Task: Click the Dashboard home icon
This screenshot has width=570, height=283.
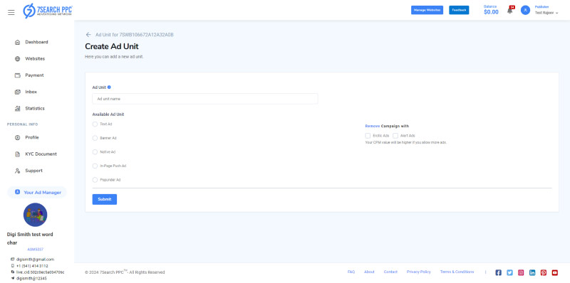Action: click(17, 42)
